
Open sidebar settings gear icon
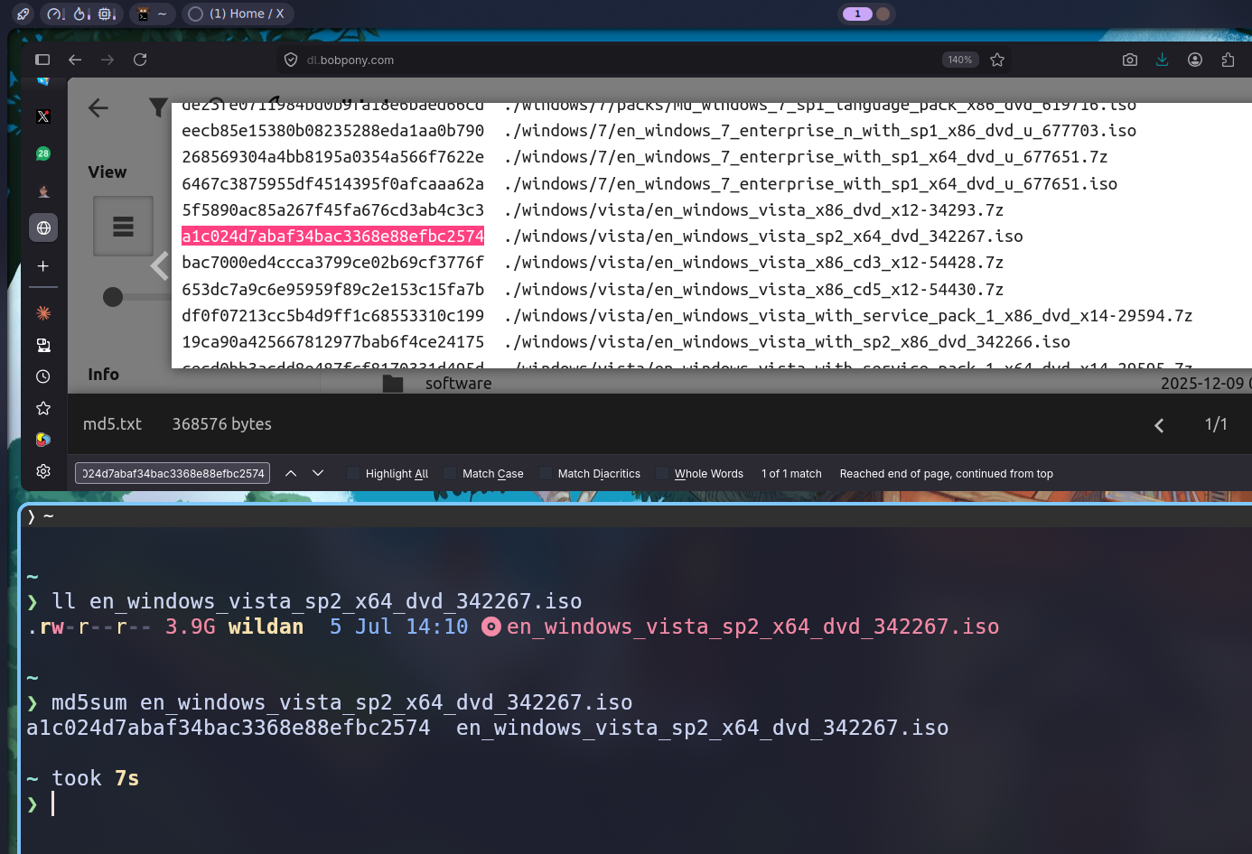[x=43, y=471]
